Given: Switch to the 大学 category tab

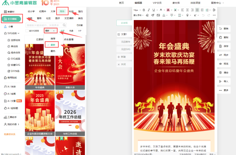Looking at the screenshot, I should click(53, 11).
